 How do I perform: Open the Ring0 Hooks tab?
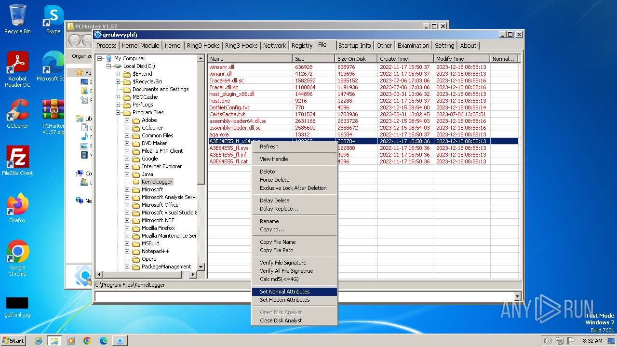(x=203, y=45)
